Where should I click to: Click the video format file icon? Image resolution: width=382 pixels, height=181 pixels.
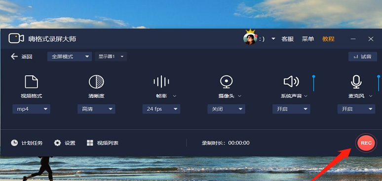[x=32, y=82]
